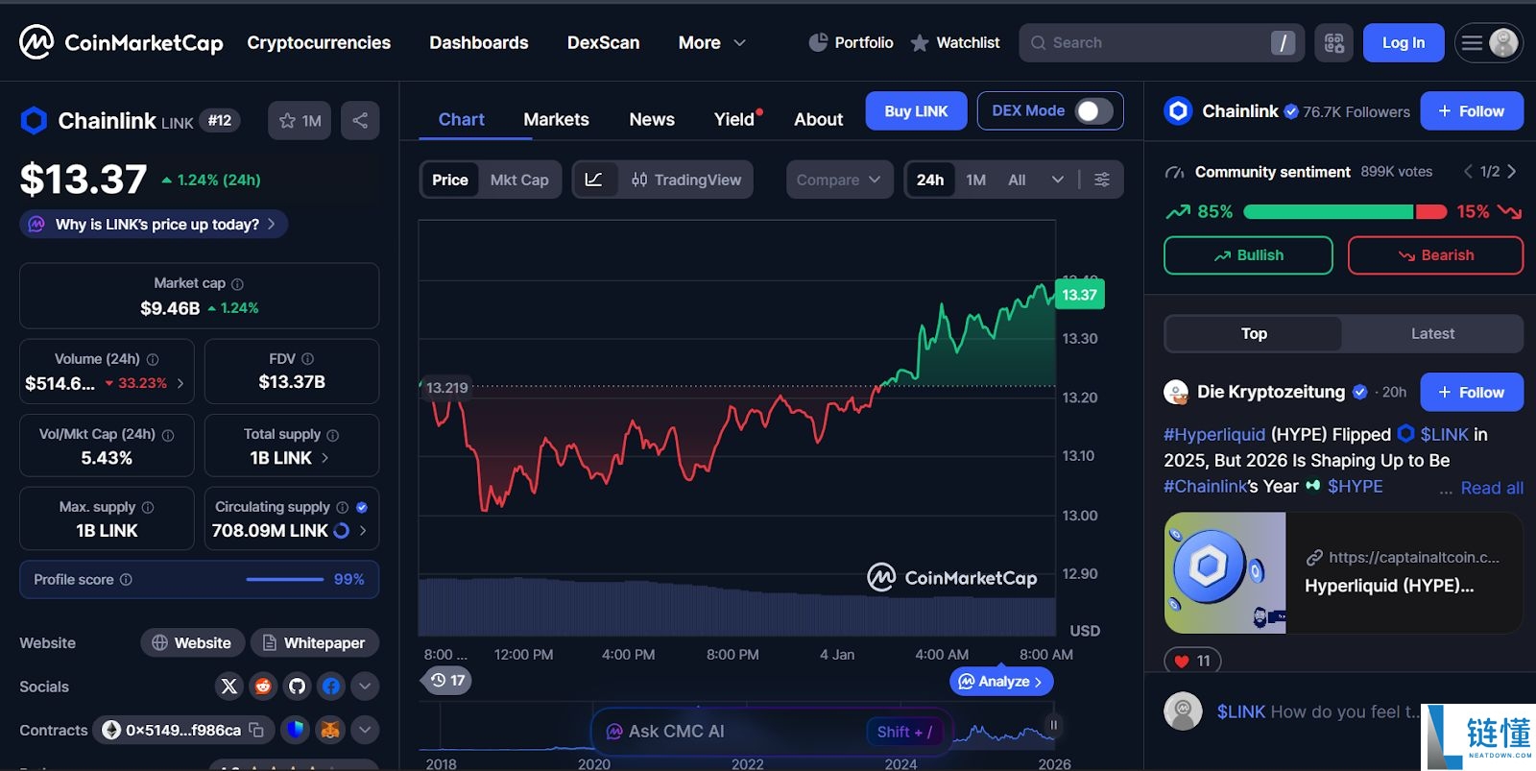Open the Whitepaper link
Screen dimensions: 1536x771
[315, 642]
